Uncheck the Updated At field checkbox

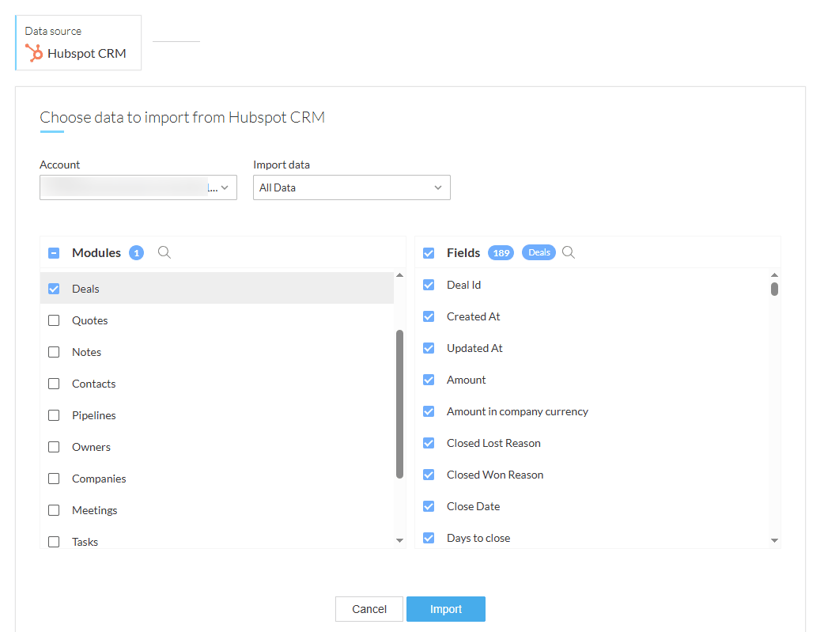click(429, 348)
